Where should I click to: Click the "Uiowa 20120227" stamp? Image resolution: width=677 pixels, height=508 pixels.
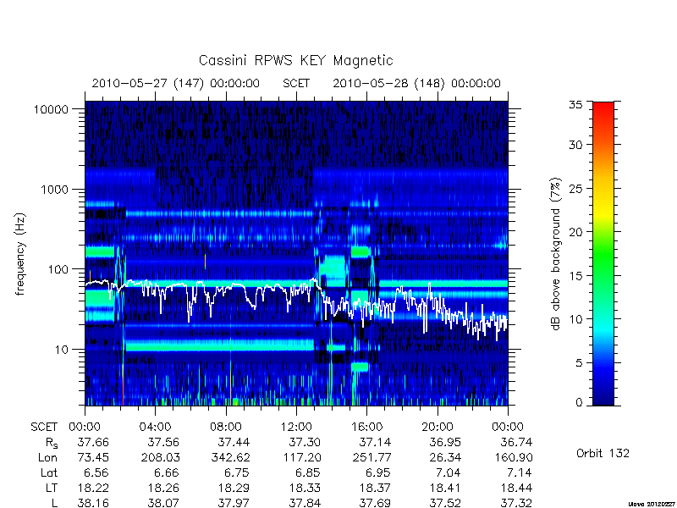[x=652, y=504]
